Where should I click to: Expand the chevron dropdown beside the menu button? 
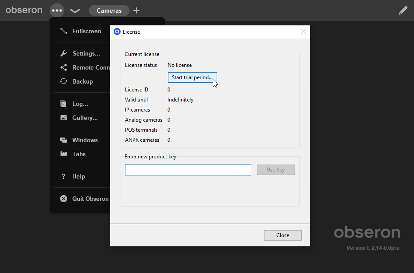[x=75, y=10]
